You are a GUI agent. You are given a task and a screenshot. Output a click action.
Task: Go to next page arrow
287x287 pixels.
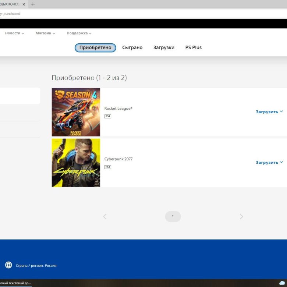pyautogui.click(x=241, y=216)
